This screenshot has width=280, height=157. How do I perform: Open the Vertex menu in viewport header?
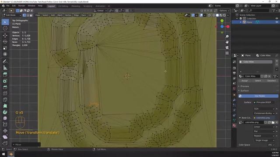click(x=68, y=15)
